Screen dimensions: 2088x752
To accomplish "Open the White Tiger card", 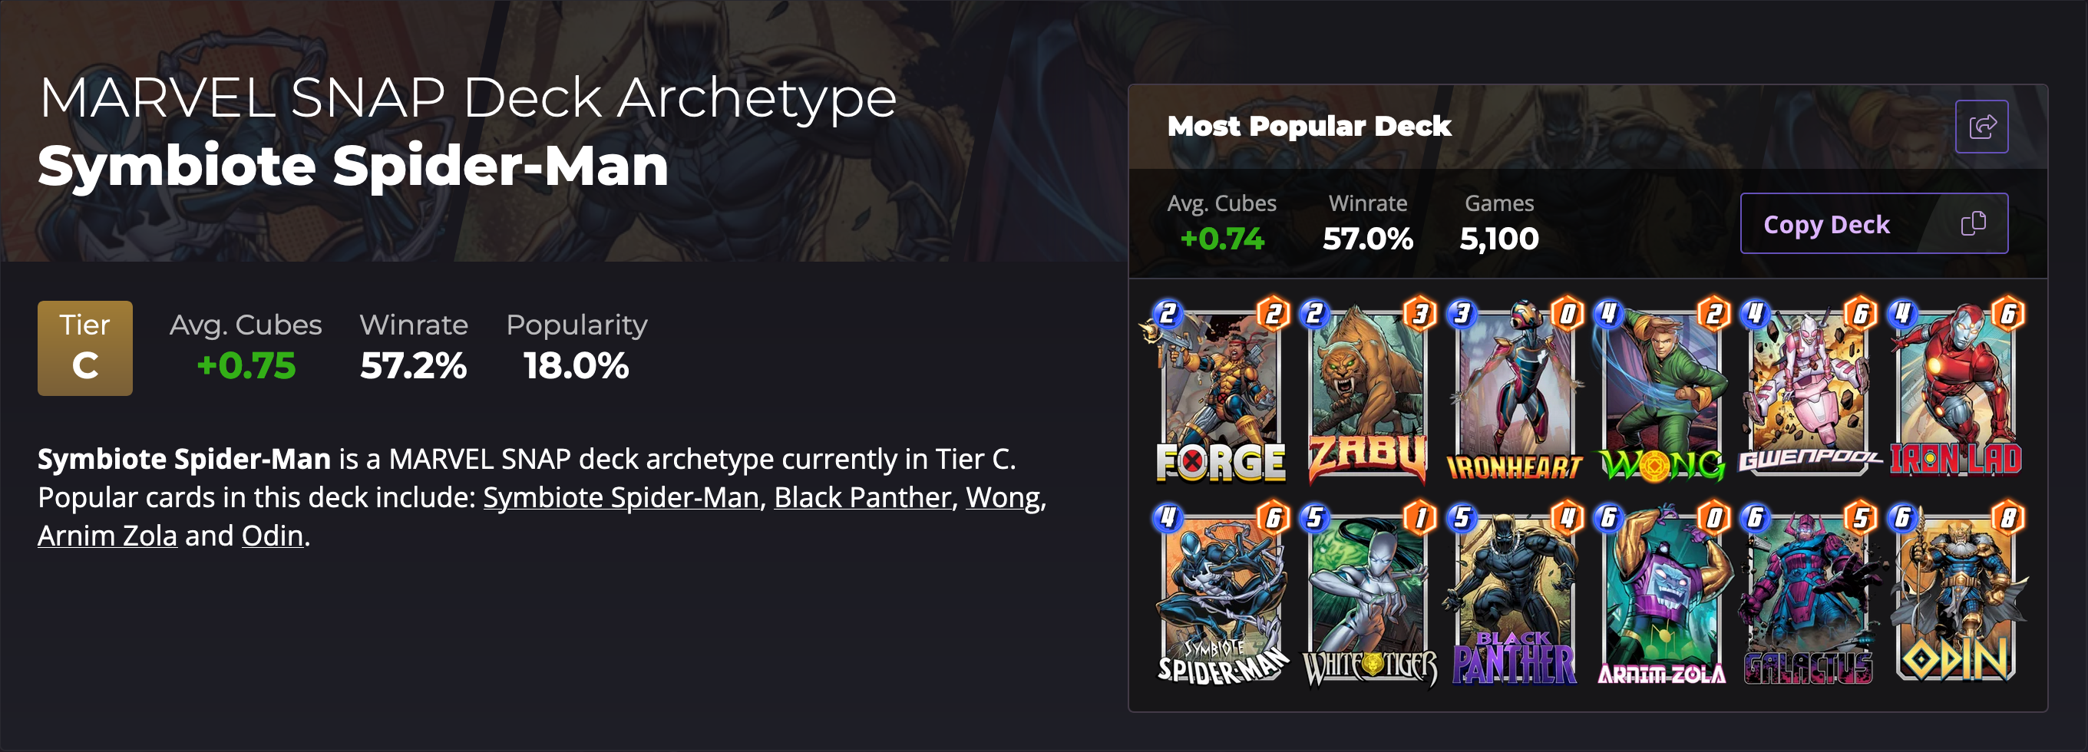I will [x=1367, y=595].
